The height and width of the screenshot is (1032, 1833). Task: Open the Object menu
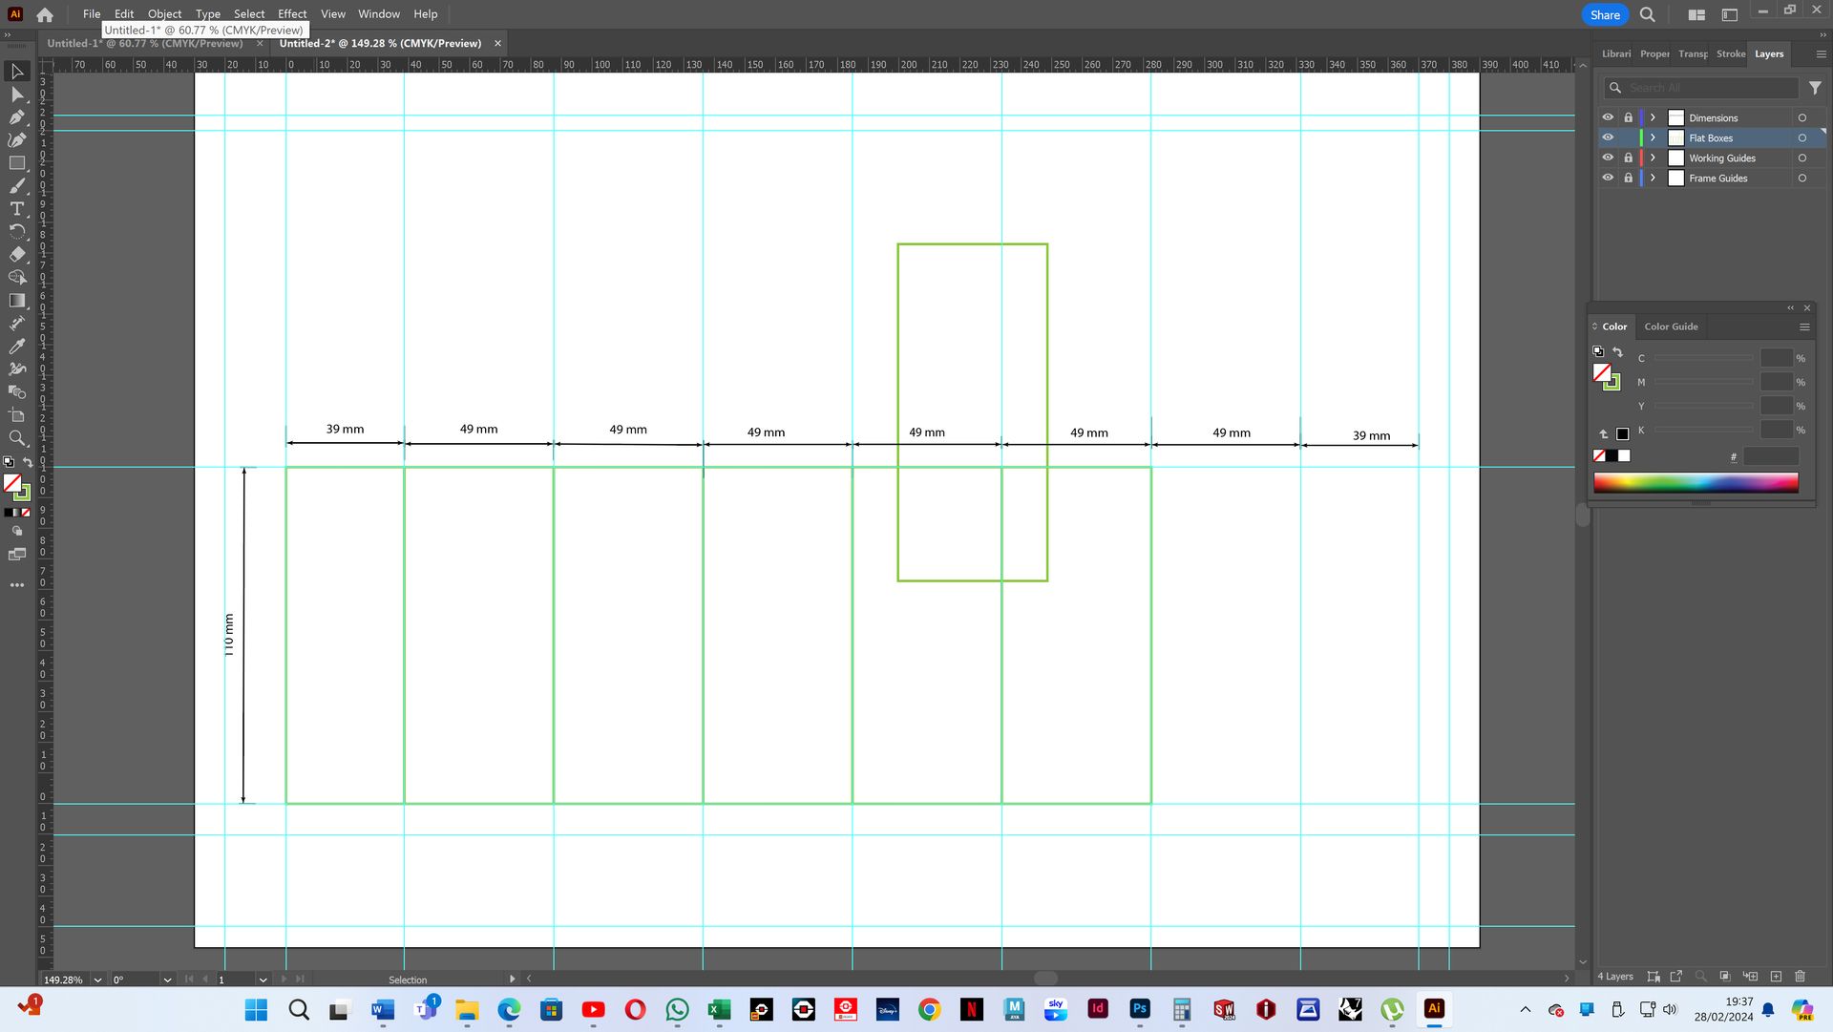(x=164, y=14)
